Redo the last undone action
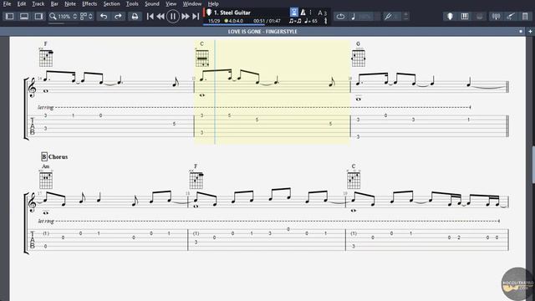This screenshot has height=301, width=535. (118, 17)
